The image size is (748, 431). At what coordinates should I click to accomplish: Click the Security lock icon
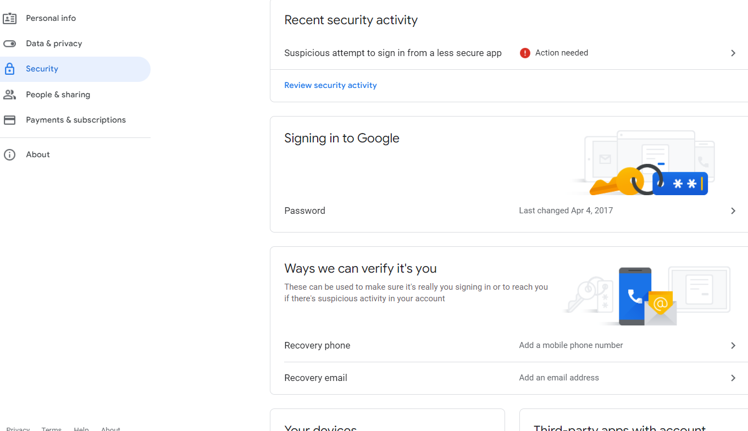9,69
